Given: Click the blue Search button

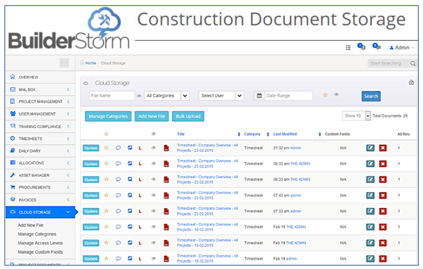Looking at the screenshot, I should 371,96.
